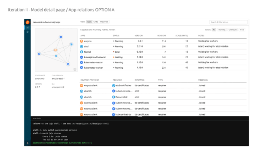270x158 pixels.
Task: Click the INTERFACE column header
Action: click(139, 80)
